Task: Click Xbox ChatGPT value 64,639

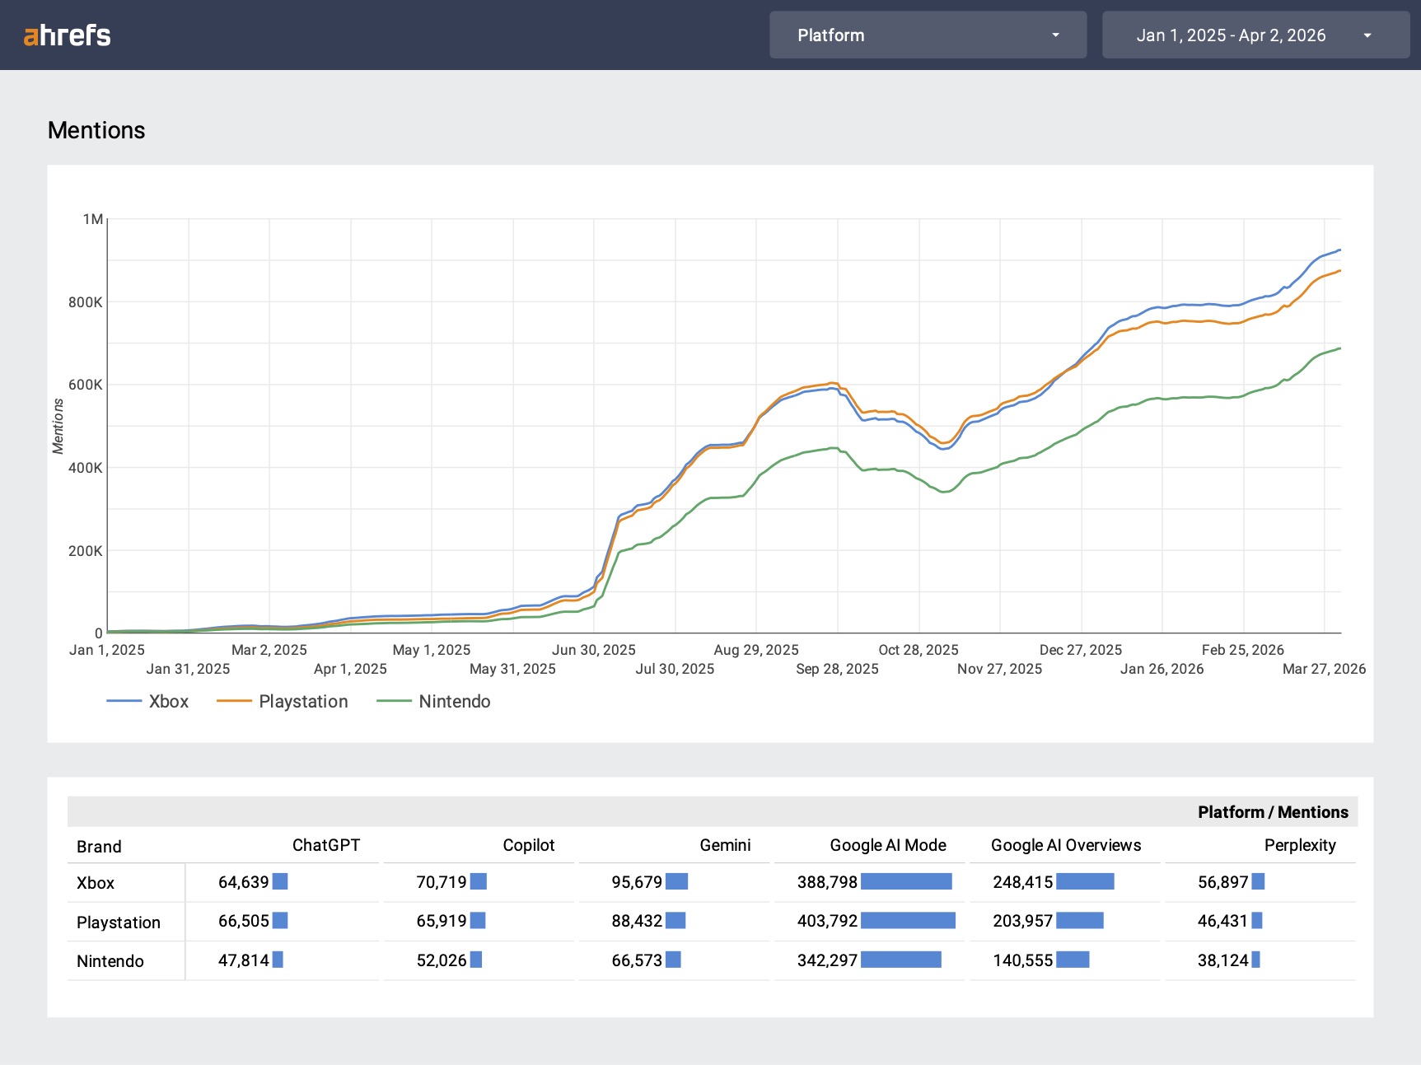Action: (x=243, y=882)
